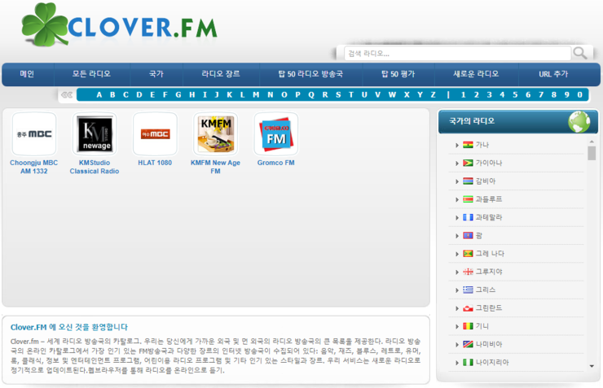The width and height of the screenshot is (603, 388).
Task: Open the 라디오 장르 menu item
Action: coord(221,74)
